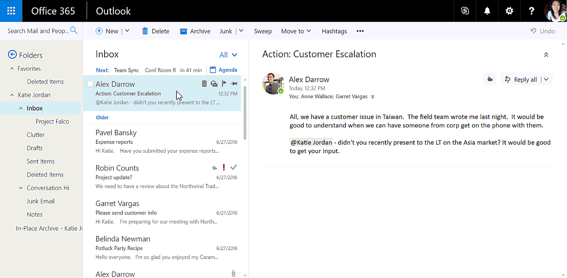Click Sweep in the toolbar
The width and height of the screenshot is (567, 278).
[263, 31]
